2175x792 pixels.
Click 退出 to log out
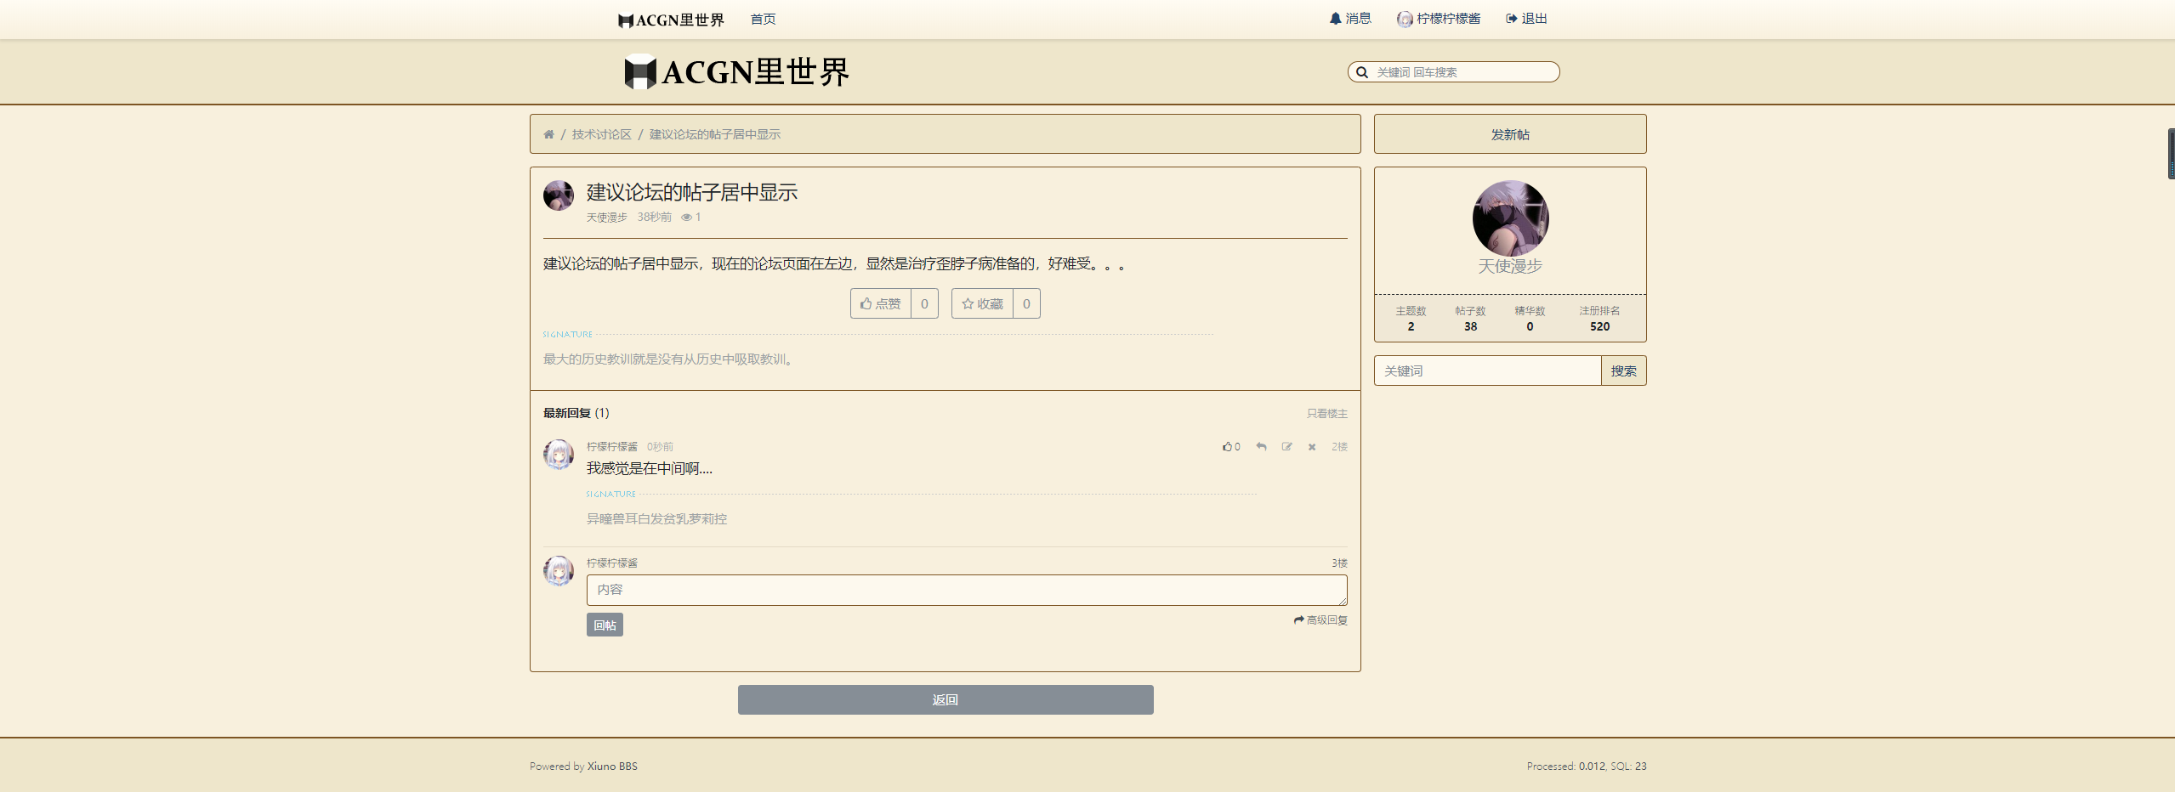1526,19
